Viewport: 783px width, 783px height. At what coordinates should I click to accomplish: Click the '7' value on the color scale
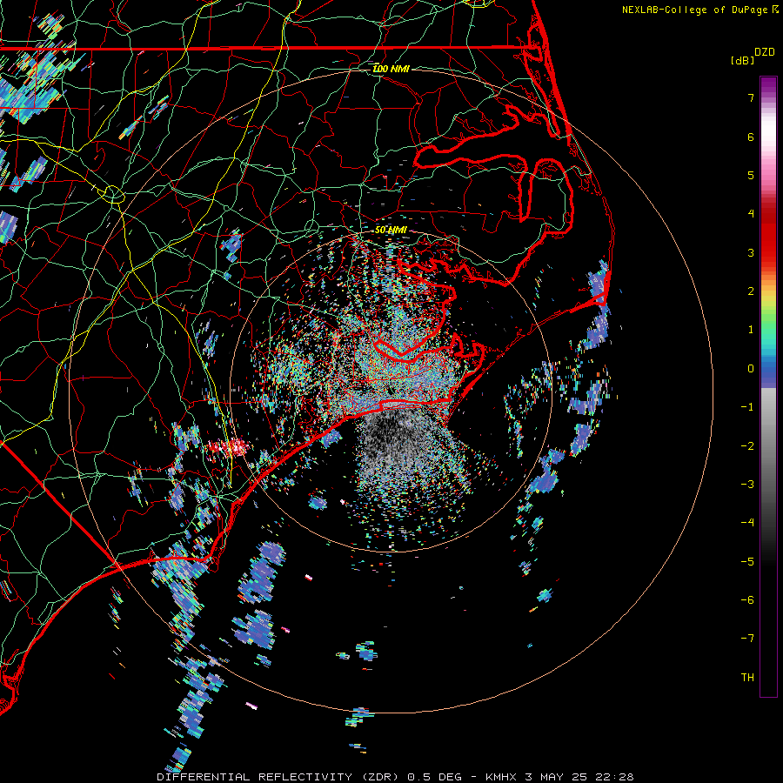pyautogui.click(x=751, y=97)
